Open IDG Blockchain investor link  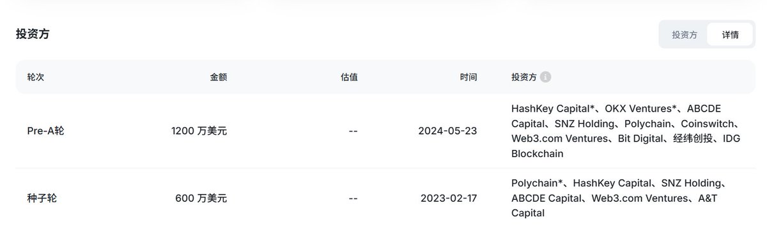pos(626,146)
